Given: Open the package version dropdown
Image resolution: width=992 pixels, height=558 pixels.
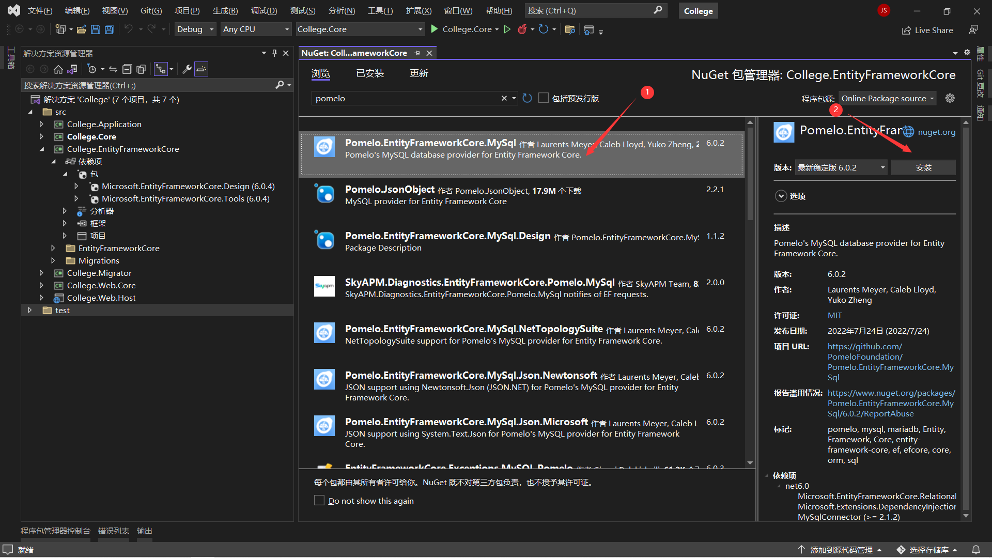Looking at the screenshot, I should pyautogui.click(x=841, y=167).
